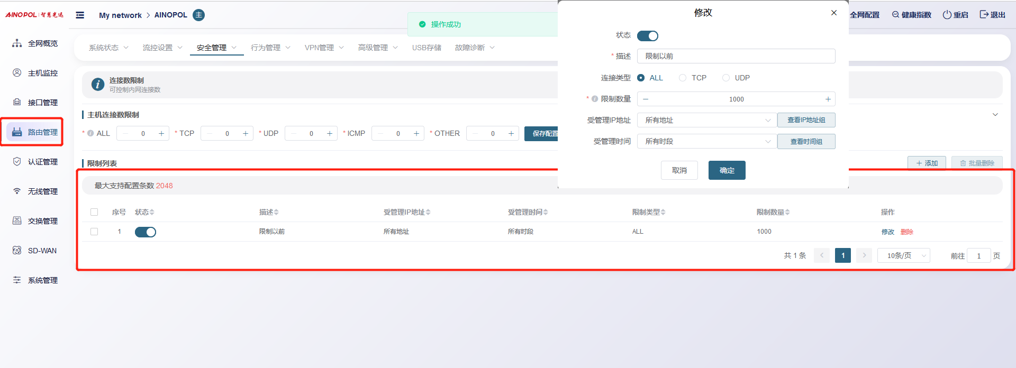Click the 查看IP地址组 button
Screen dimensions: 1016x368
[806, 121]
